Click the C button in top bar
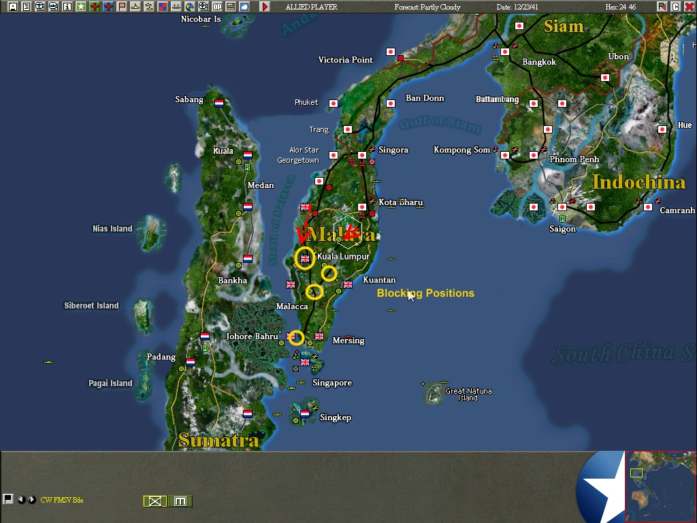Image resolution: width=697 pixels, height=523 pixels. [x=676, y=6]
